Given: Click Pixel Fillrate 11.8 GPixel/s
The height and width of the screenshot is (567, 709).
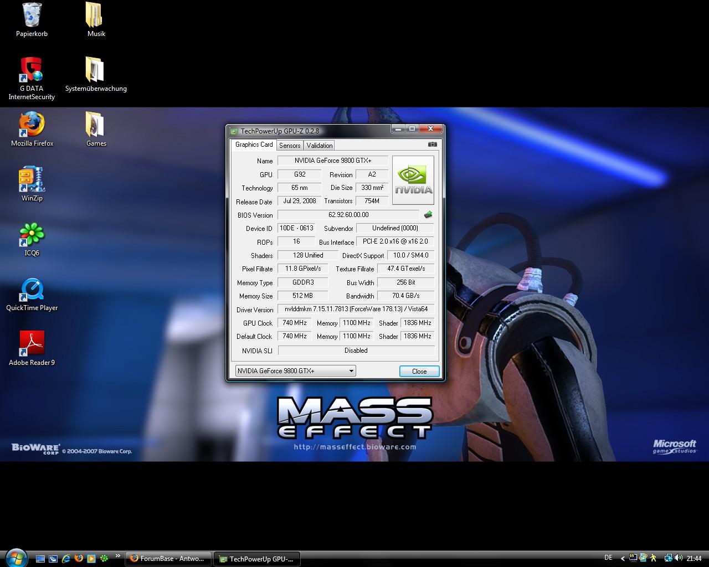Looking at the screenshot, I should click(x=302, y=269).
